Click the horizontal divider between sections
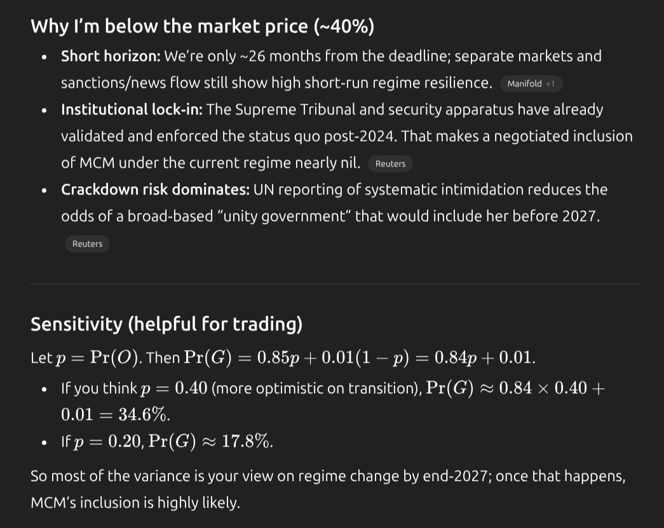 335,283
